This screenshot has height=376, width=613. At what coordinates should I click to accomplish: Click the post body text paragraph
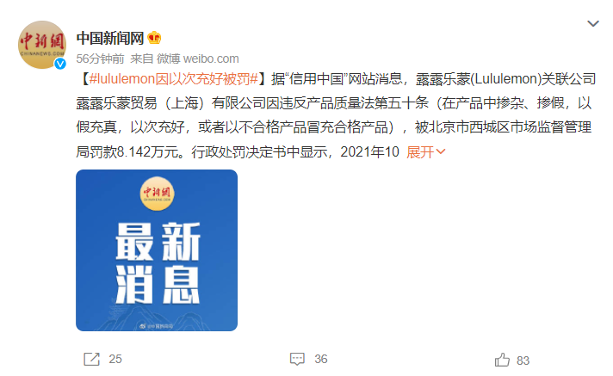click(337, 115)
